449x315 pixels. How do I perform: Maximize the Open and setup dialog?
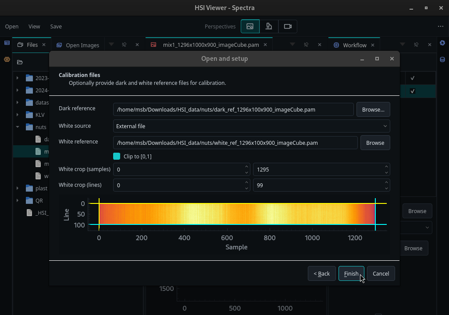(x=377, y=59)
